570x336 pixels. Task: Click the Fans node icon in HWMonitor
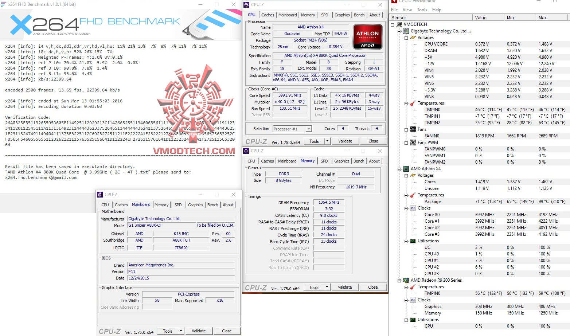click(413, 129)
